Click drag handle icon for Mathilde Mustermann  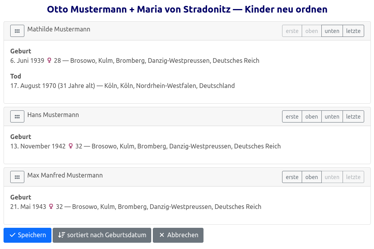coord(17,31)
